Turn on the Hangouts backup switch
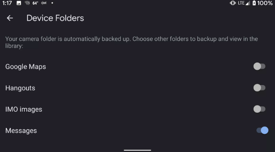The image size is (275, 152). point(259,88)
